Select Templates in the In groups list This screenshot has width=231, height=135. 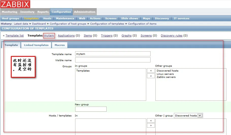click(83, 71)
